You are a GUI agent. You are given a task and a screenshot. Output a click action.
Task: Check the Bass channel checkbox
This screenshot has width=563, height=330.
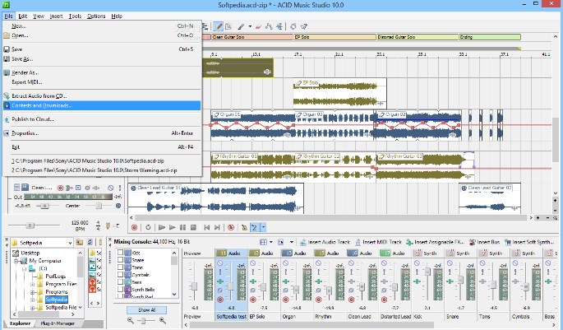click(x=120, y=282)
